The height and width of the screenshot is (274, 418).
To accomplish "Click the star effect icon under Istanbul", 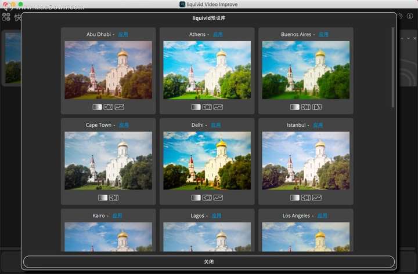I will click(306, 198).
